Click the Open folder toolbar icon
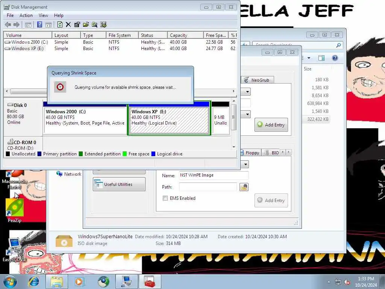 click(86, 24)
